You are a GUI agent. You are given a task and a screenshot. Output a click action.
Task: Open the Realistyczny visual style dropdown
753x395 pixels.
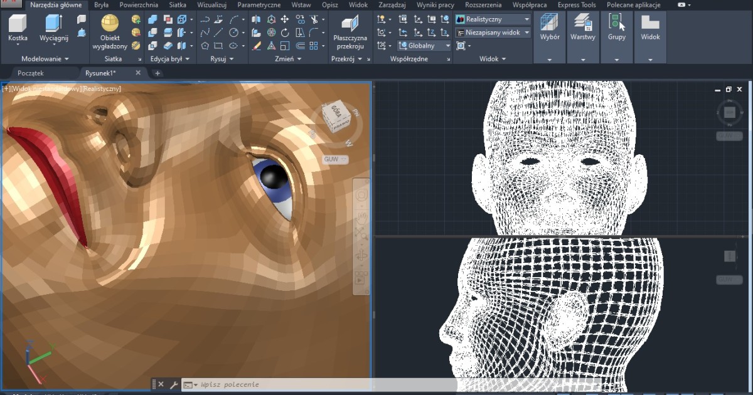(525, 19)
